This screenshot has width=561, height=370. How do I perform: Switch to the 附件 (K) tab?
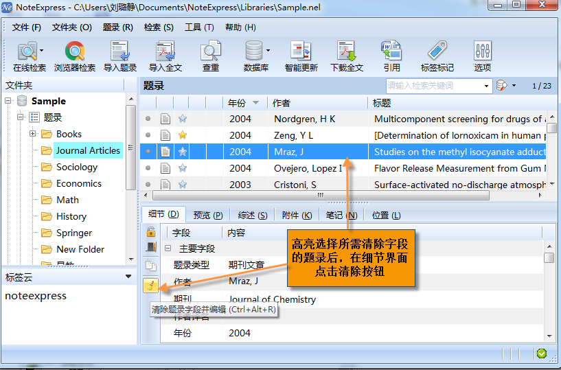297,216
